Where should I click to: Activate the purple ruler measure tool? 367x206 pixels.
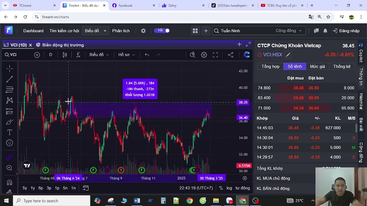pos(9,157)
